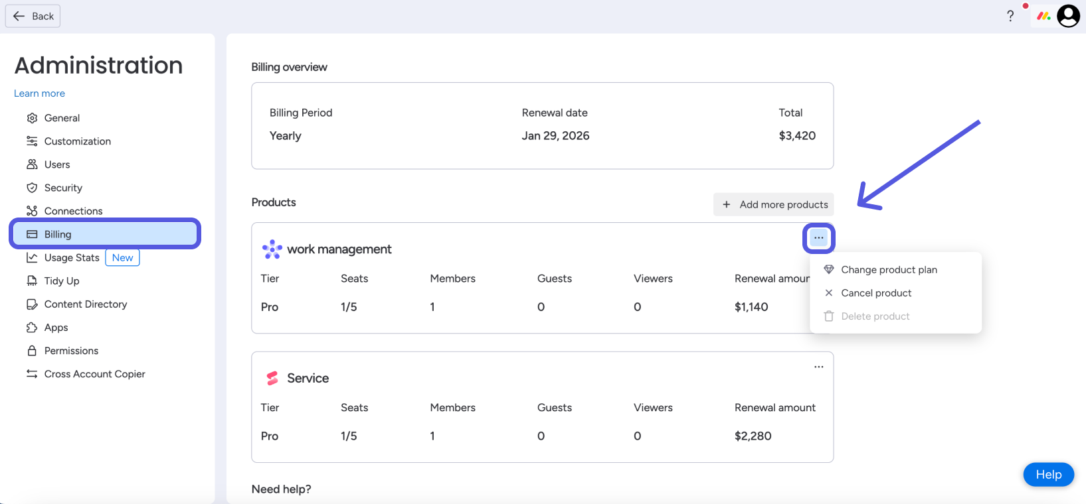Click the Billing overview heading
The height and width of the screenshot is (504, 1086).
click(x=290, y=67)
